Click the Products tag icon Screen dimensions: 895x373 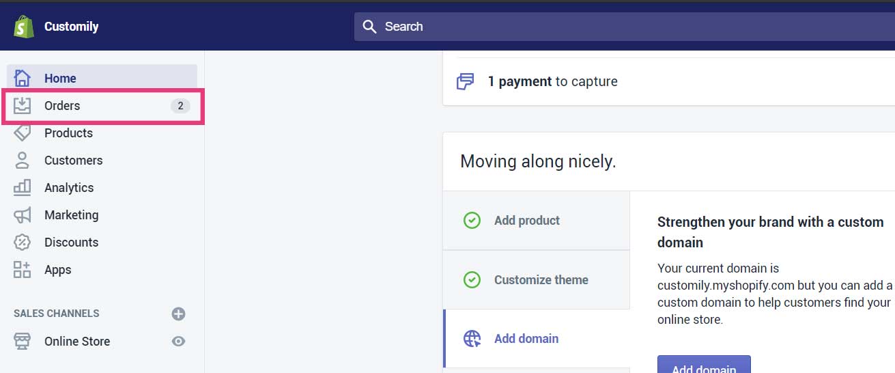point(23,133)
